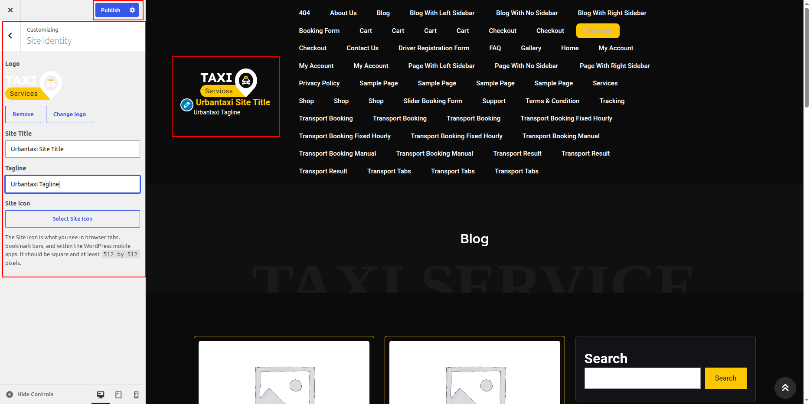
Task: Click the sidebar Search text box
Action: (x=642, y=378)
